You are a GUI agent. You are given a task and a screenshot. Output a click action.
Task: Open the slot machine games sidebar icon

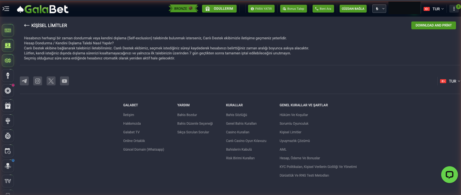[x=8, y=30]
